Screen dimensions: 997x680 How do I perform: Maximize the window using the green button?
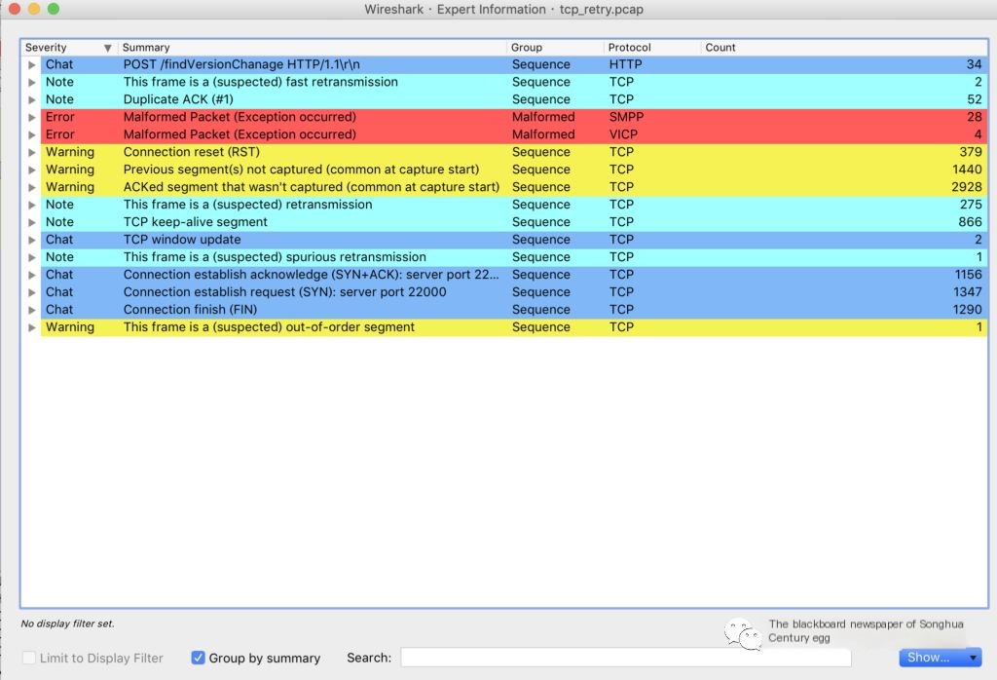click(x=54, y=9)
